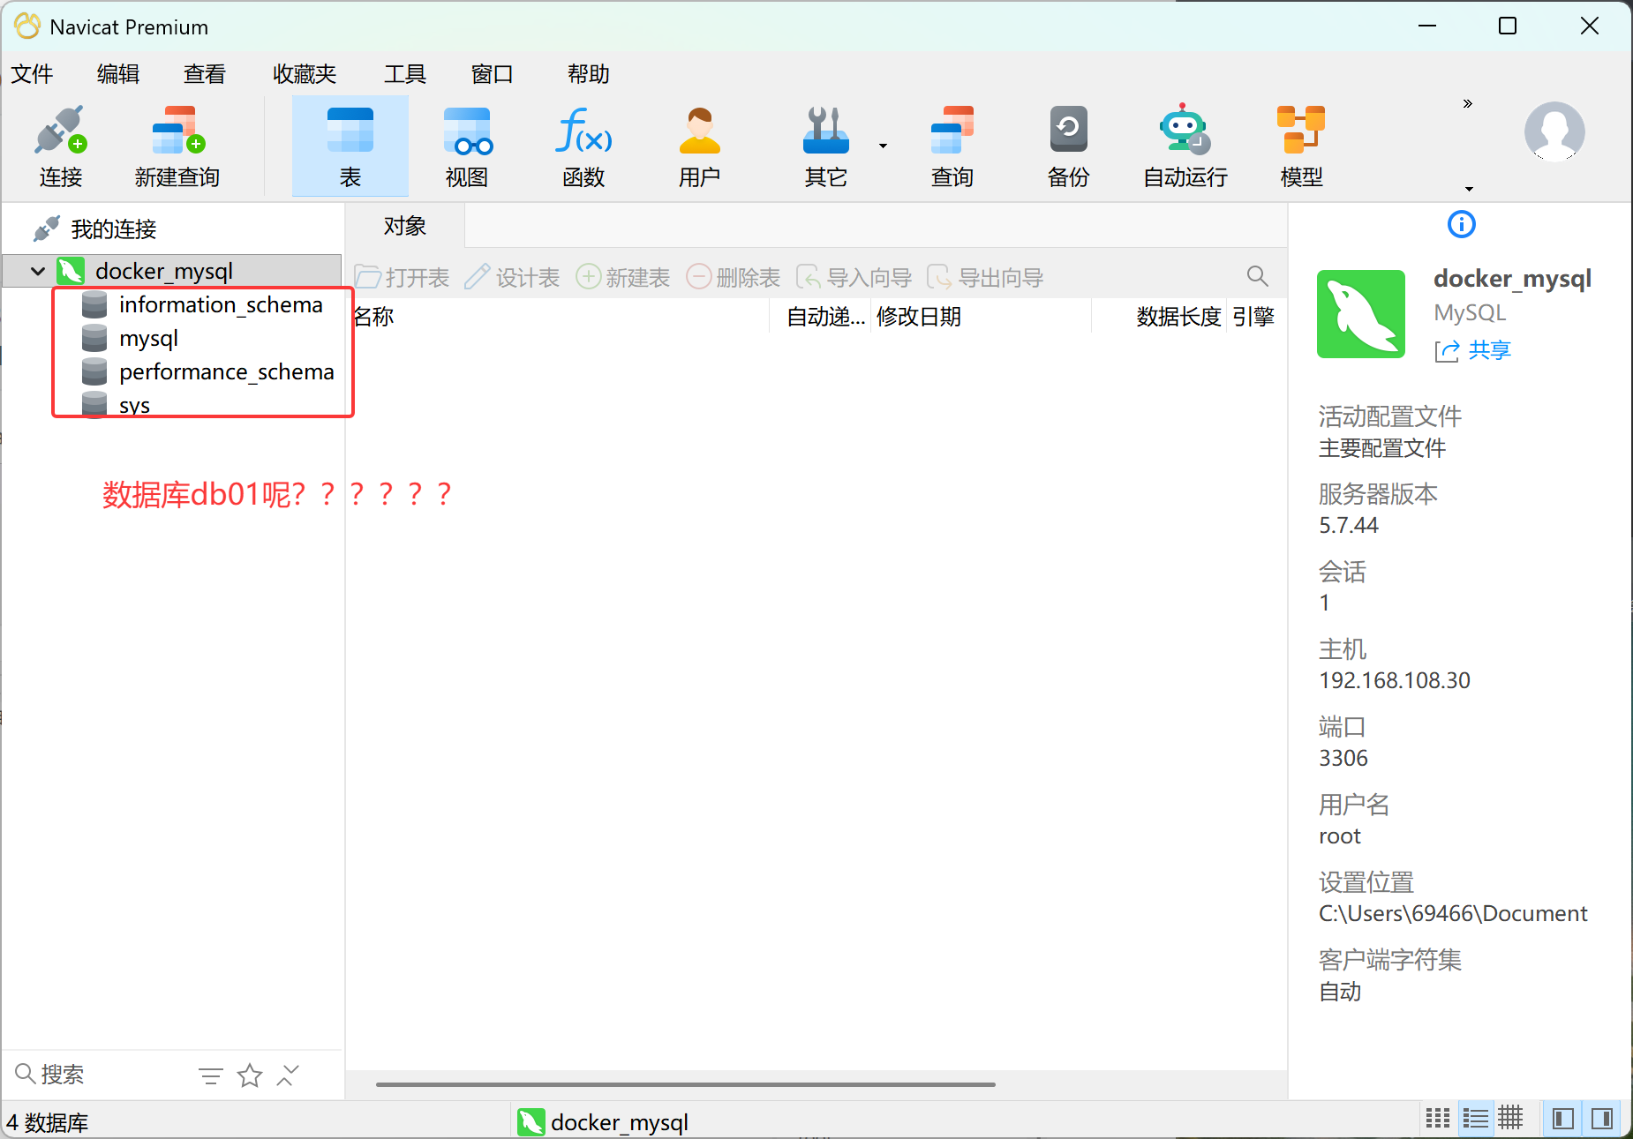Screen dimensions: 1633x1139
Task: Select the docker_mysql connection node
Action: 164,272
